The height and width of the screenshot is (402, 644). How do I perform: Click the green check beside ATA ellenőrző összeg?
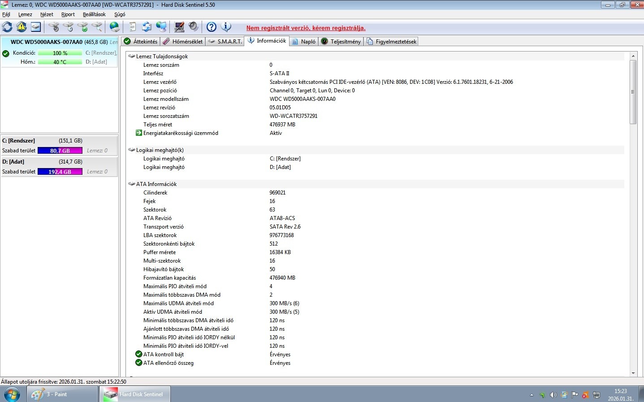click(x=139, y=363)
